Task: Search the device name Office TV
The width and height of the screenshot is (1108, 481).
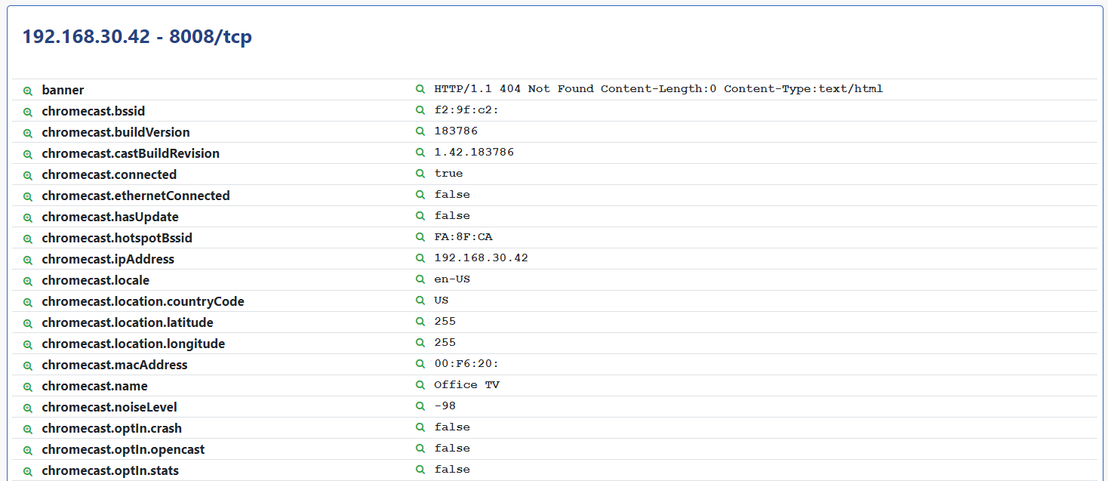Action: [x=420, y=385]
